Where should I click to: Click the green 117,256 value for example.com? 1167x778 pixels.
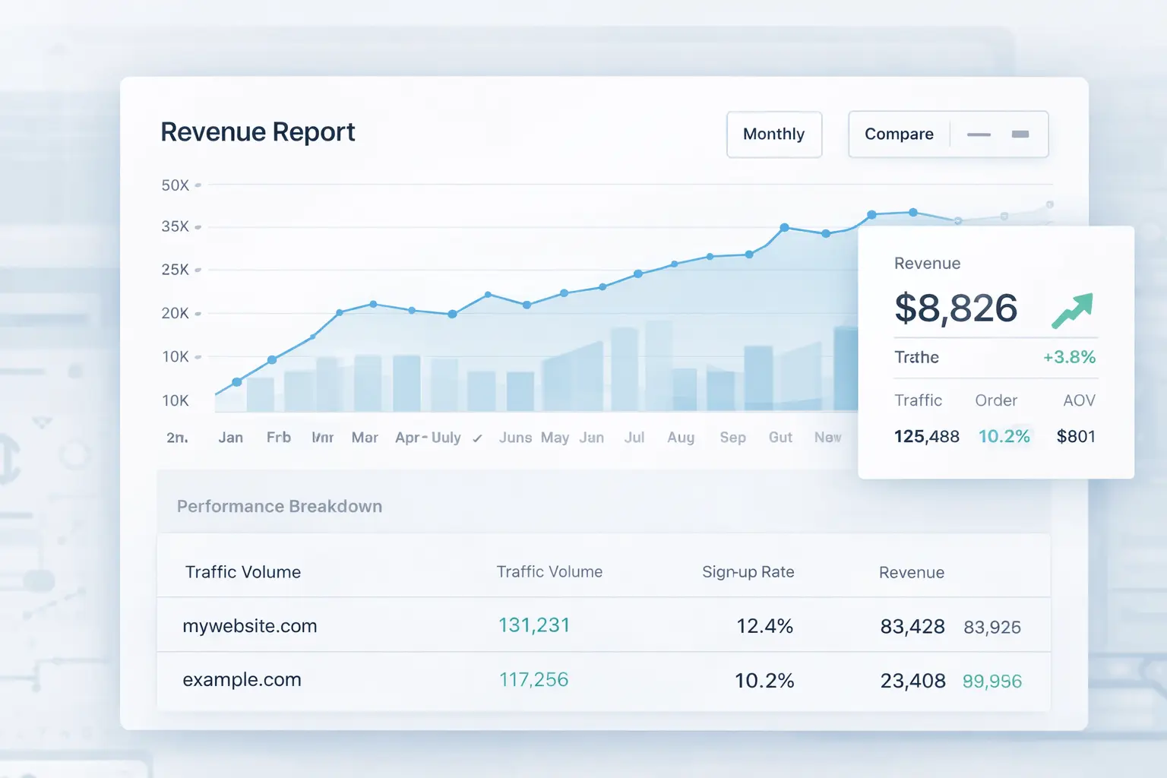click(x=533, y=679)
